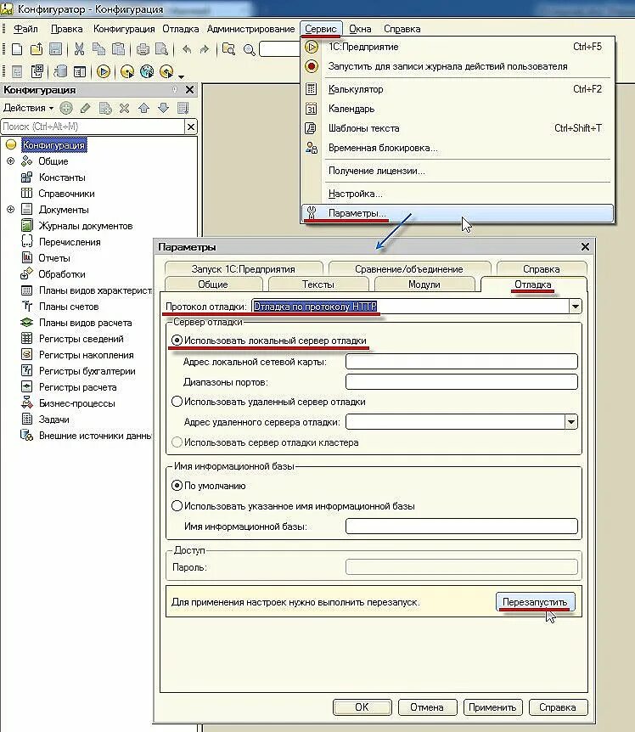Choose Шаблоны текста menu entry
The height and width of the screenshot is (732, 635).
click(458, 128)
